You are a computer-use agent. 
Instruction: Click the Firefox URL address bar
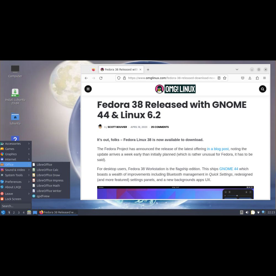pos(172,78)
